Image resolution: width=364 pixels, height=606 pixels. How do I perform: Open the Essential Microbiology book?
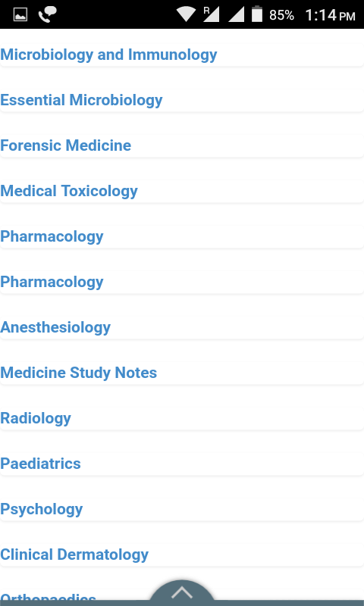(x=81, y=100)
